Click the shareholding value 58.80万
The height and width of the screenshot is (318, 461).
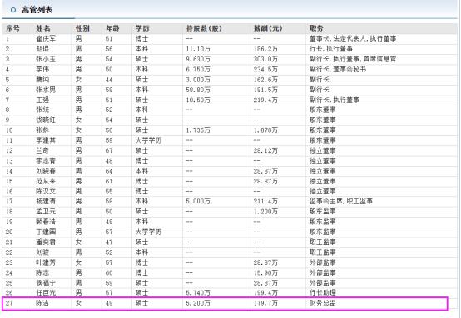point(198,90)
